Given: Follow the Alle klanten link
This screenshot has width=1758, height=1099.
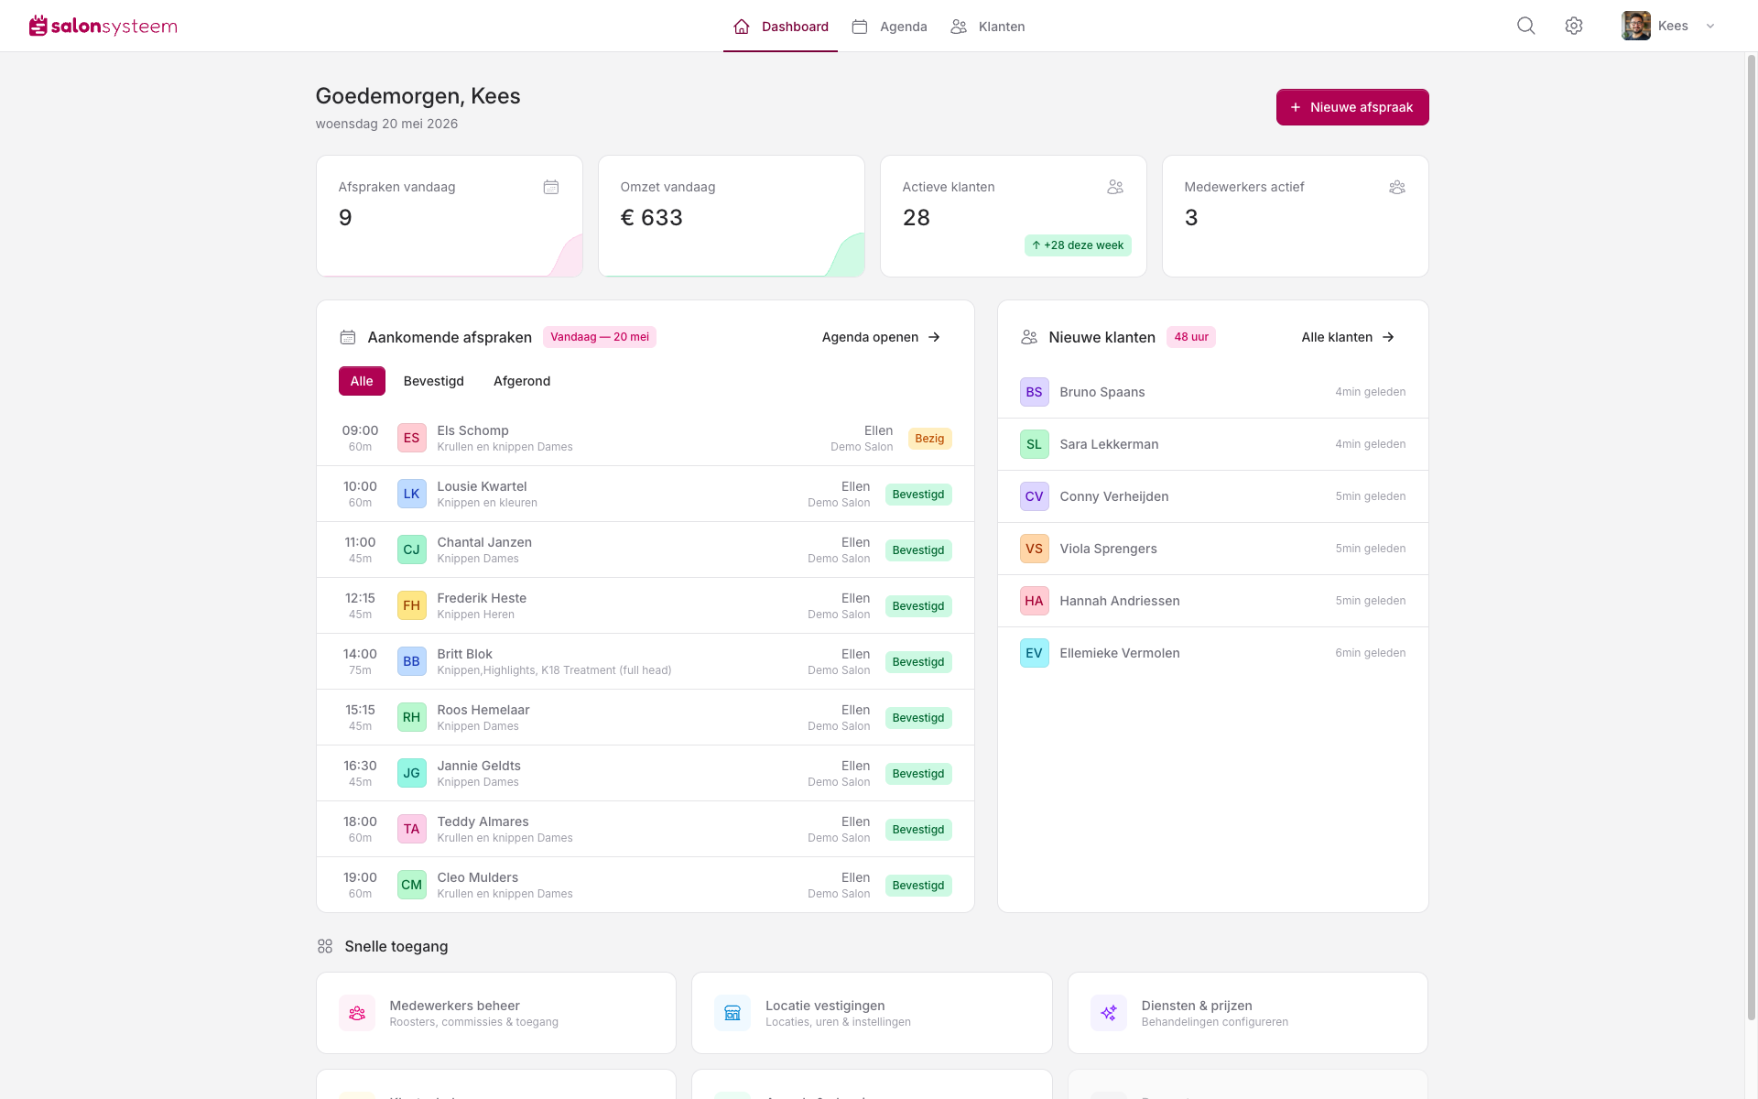Looking at the screenshot, I should click(x=1349, y=337).
